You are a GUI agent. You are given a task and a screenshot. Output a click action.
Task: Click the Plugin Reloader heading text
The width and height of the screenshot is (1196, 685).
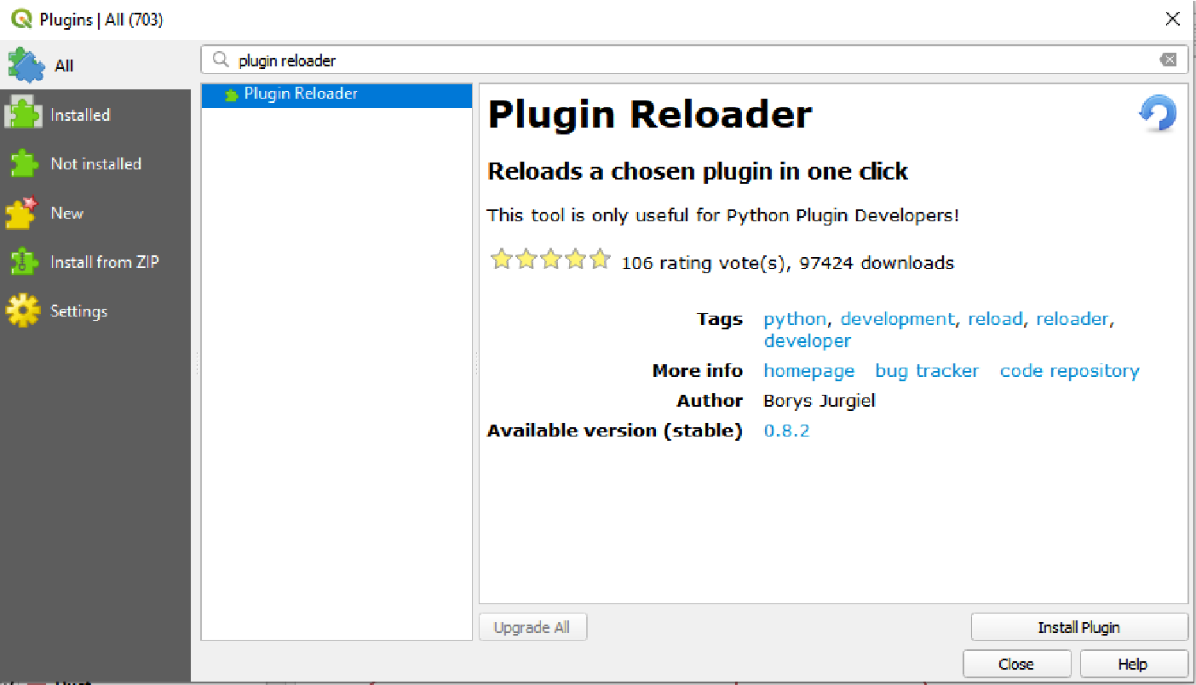pos(650,114)
